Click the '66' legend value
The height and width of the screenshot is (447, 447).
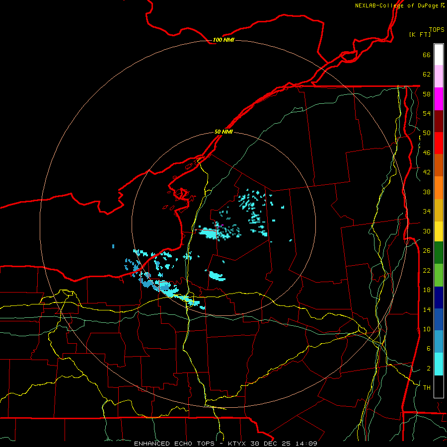click(427, 55)
